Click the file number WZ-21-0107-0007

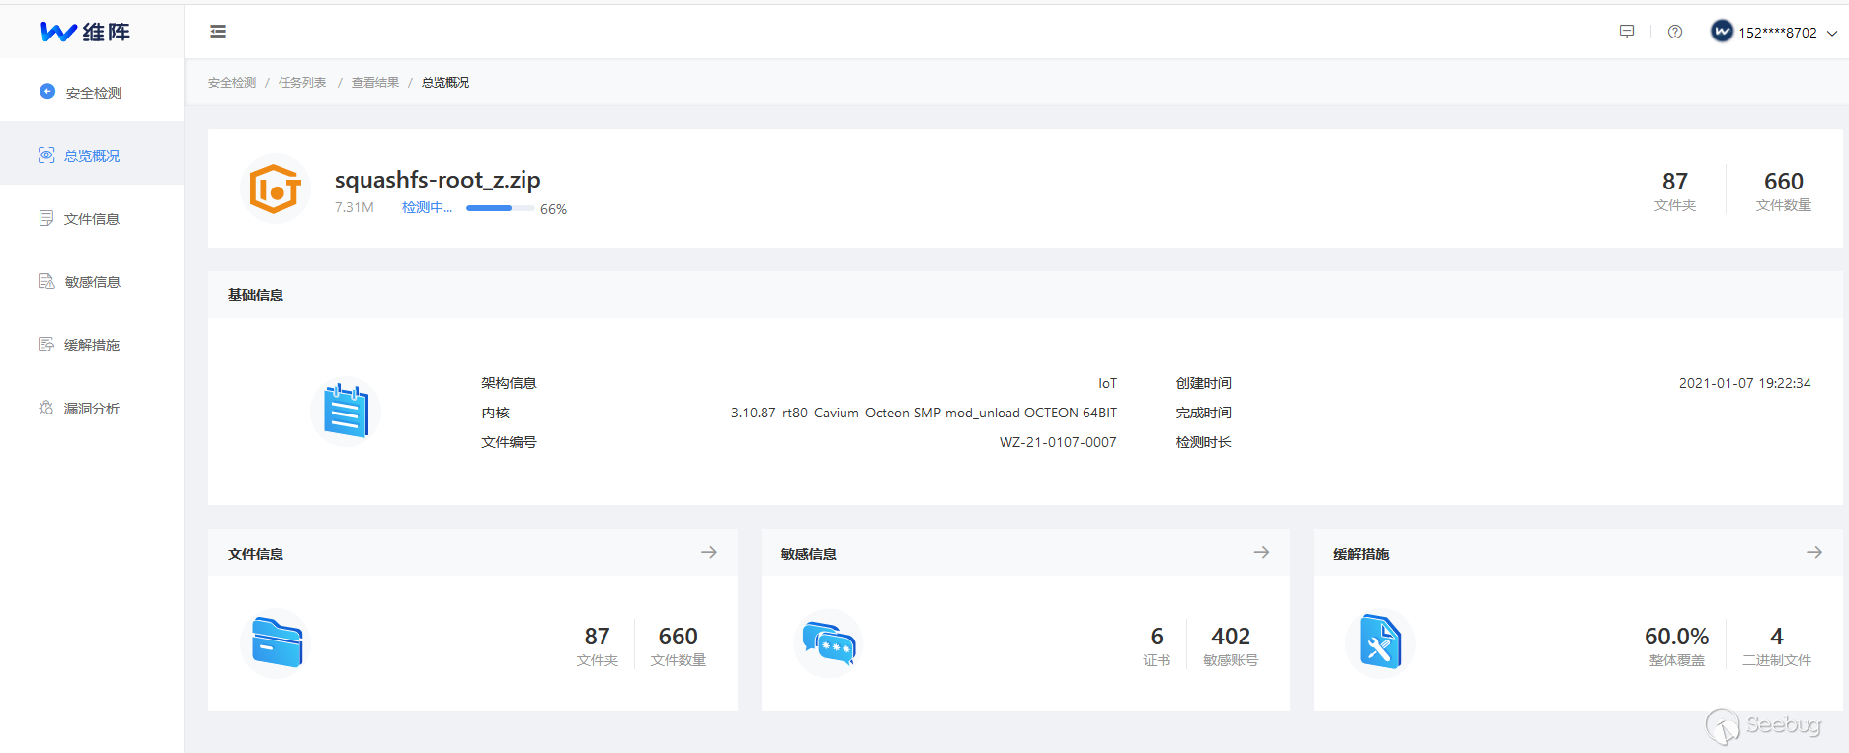point(1058,442)
